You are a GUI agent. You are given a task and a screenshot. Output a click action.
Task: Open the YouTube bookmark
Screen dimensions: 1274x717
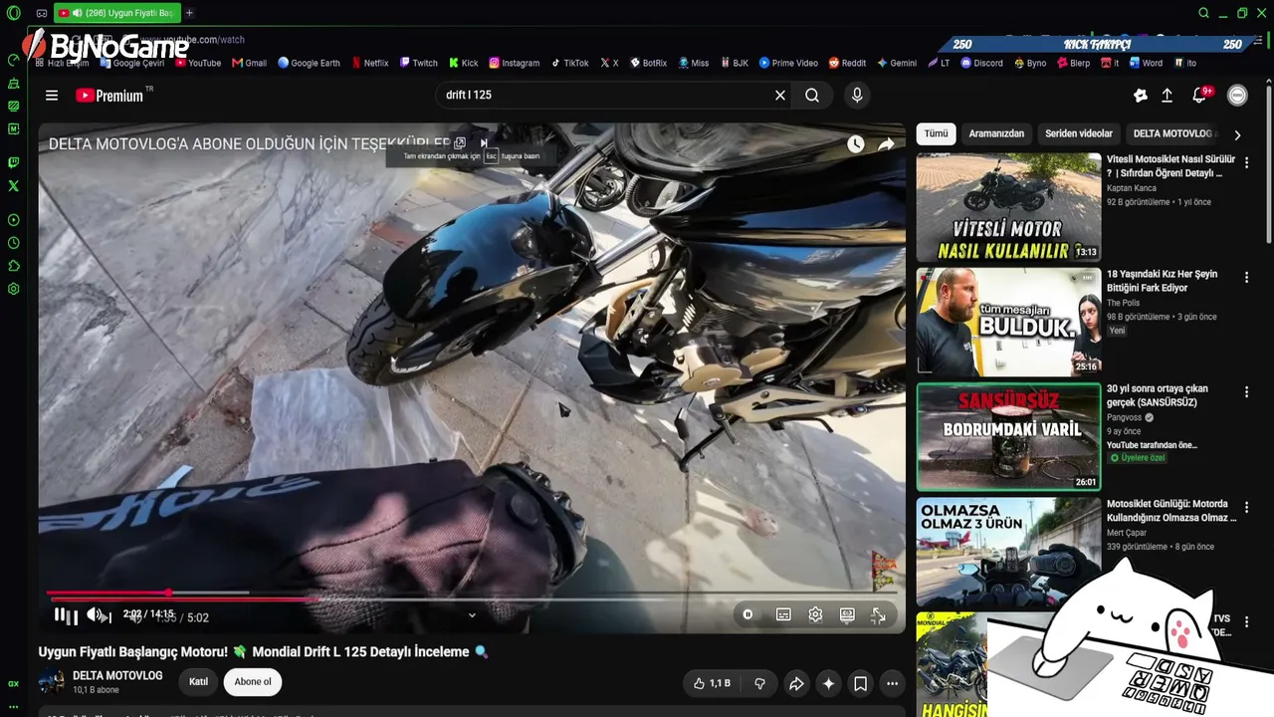pyautogui.click(x=198, y=63)
